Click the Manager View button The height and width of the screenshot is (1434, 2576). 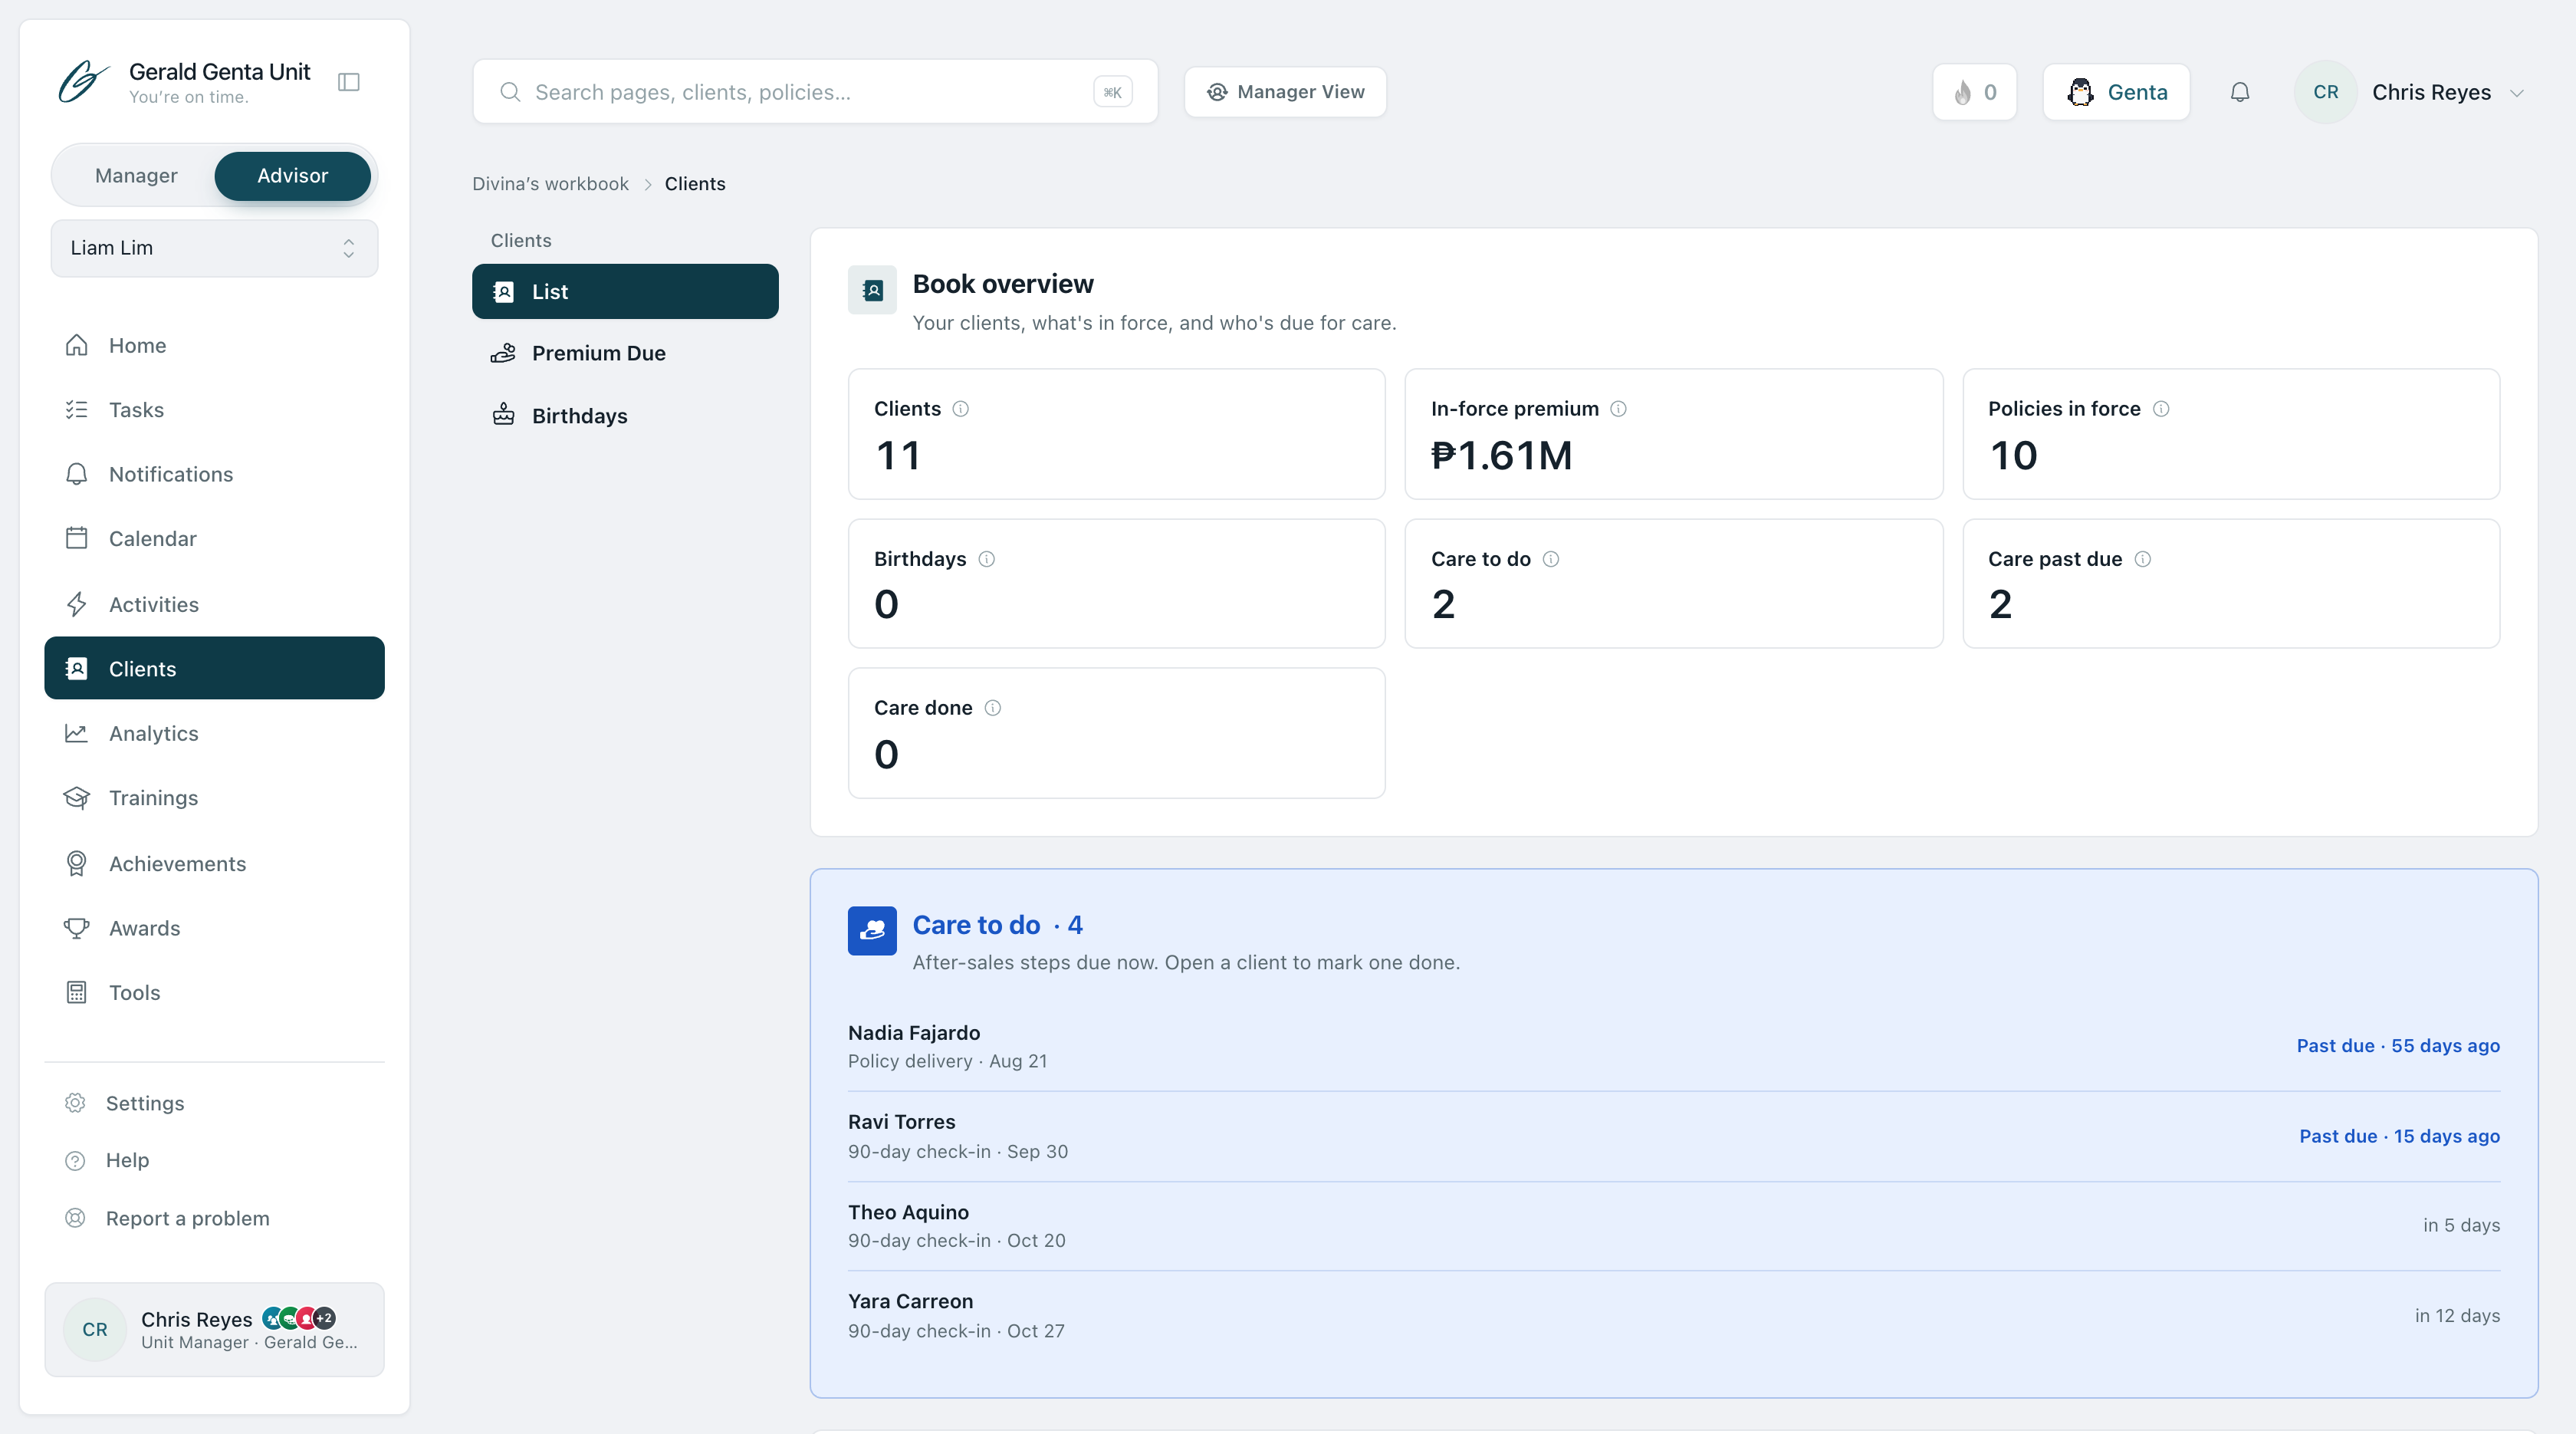(x=1285, y=92)
